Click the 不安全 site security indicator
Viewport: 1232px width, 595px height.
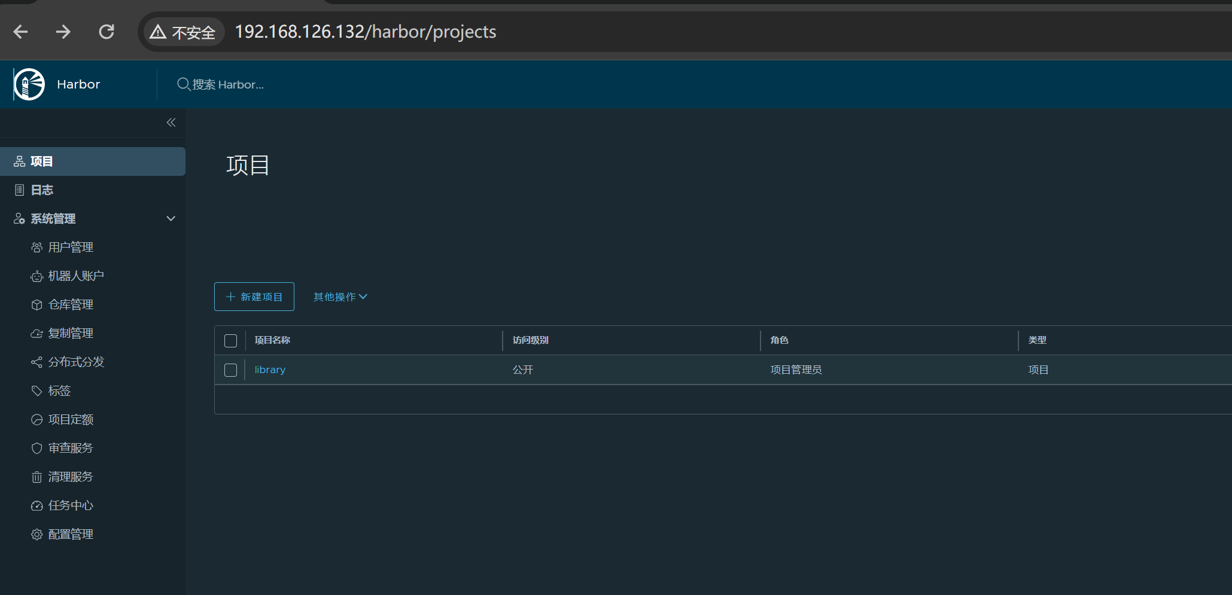pos(184,32)
